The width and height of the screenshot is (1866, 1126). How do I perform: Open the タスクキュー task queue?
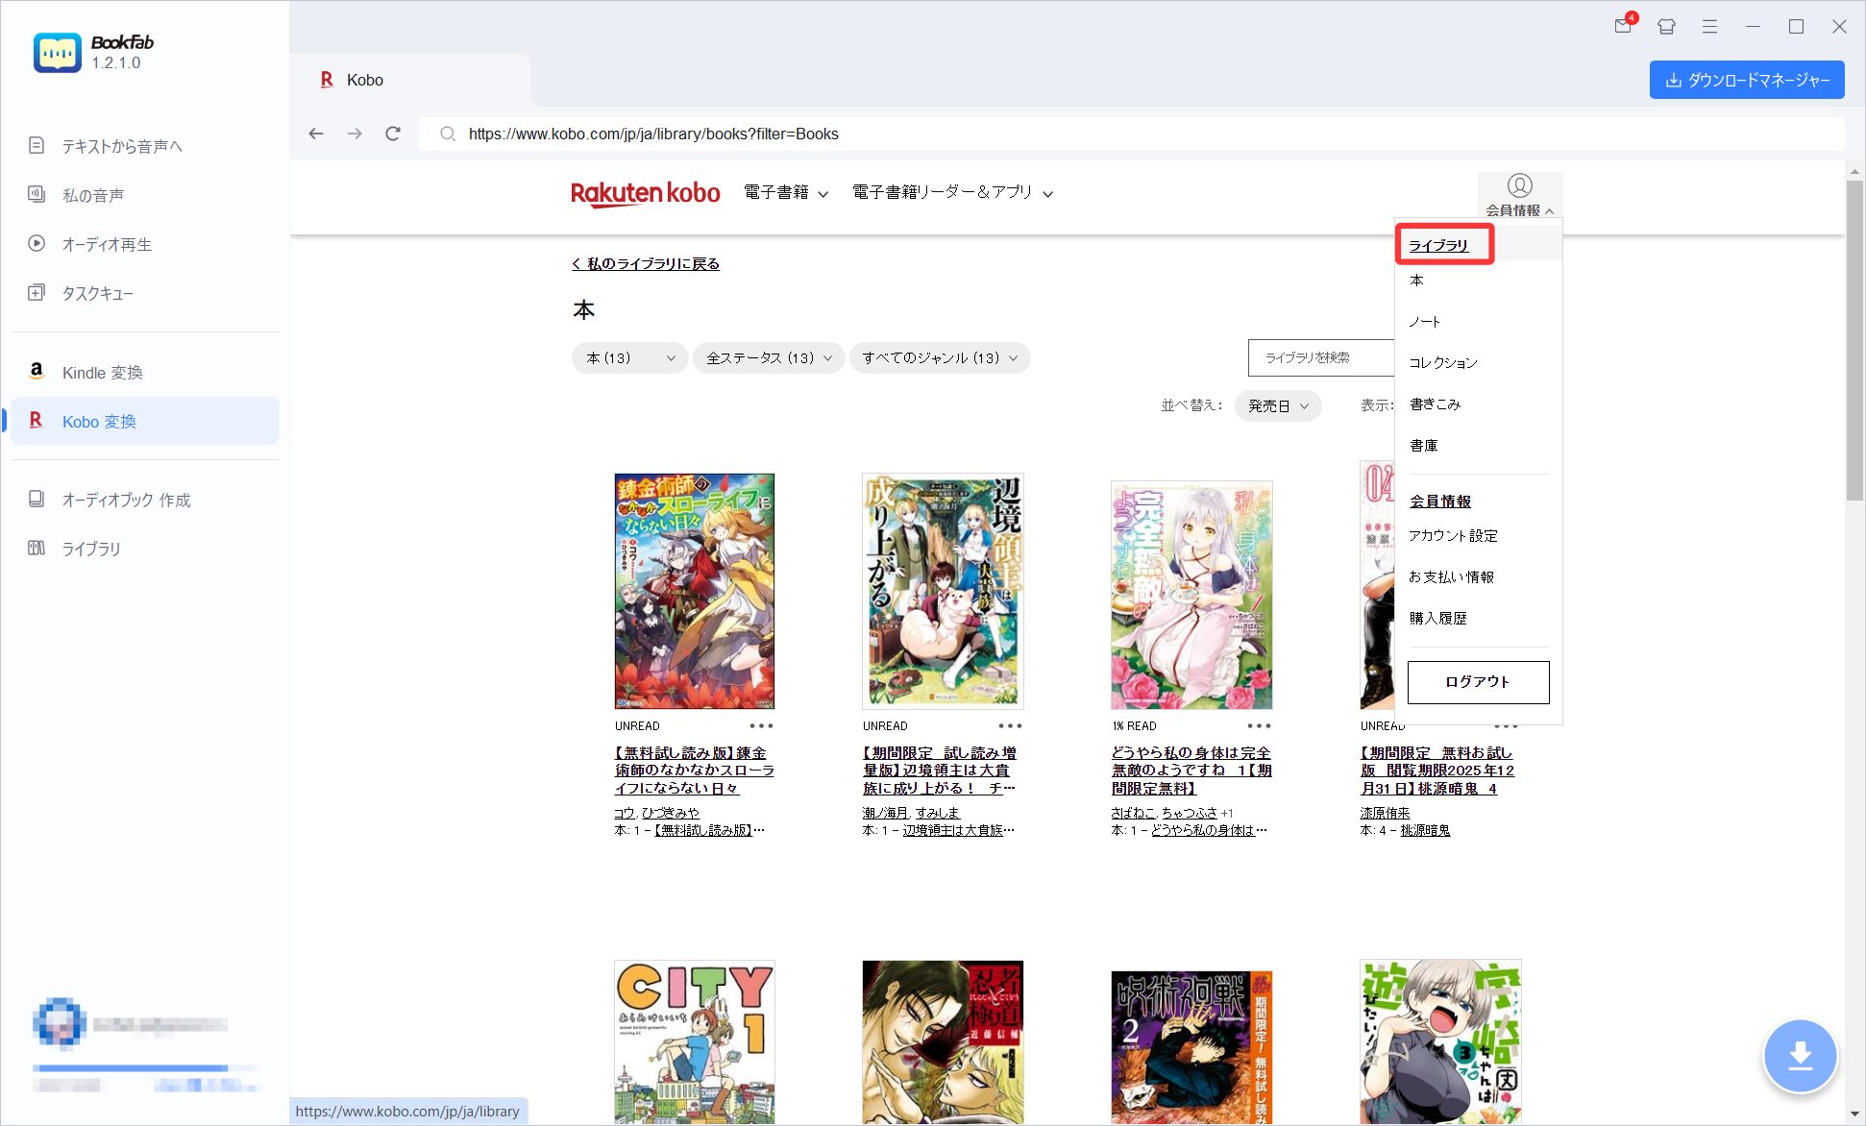(97, 292)
